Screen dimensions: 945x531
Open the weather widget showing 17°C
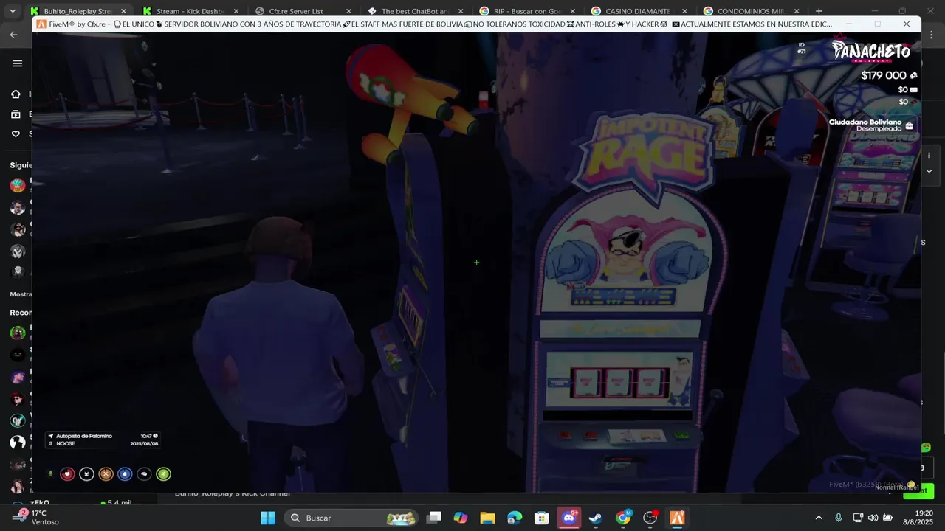coord(37,518)
